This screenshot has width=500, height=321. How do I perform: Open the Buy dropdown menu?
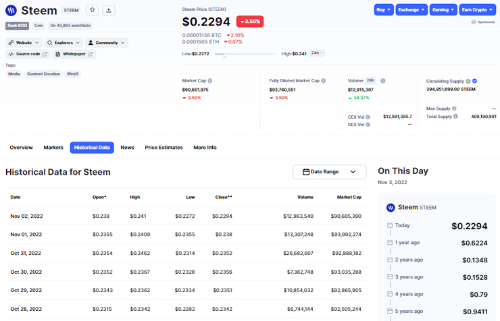point(384,10)
